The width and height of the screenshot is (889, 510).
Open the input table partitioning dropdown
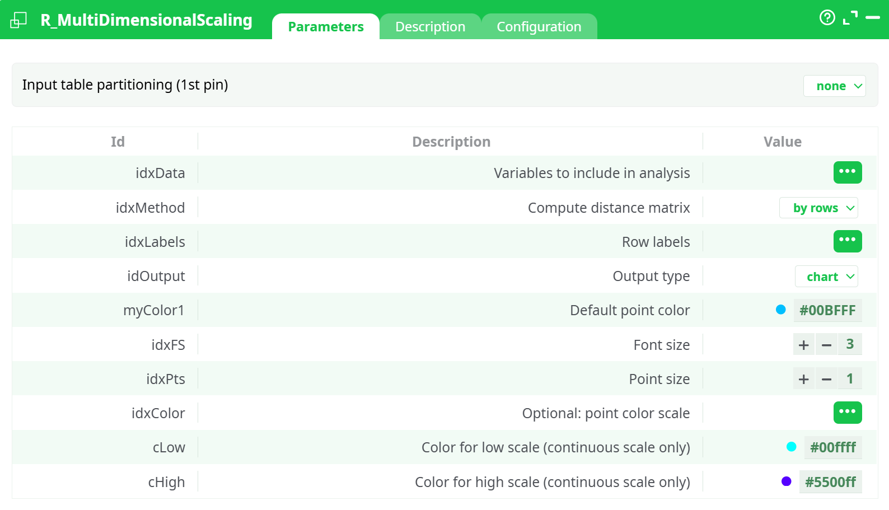coord(834,86)
